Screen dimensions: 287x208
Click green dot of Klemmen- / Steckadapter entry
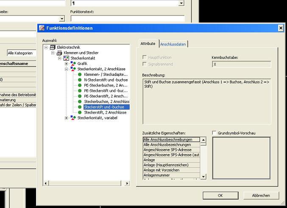point(80,75)
